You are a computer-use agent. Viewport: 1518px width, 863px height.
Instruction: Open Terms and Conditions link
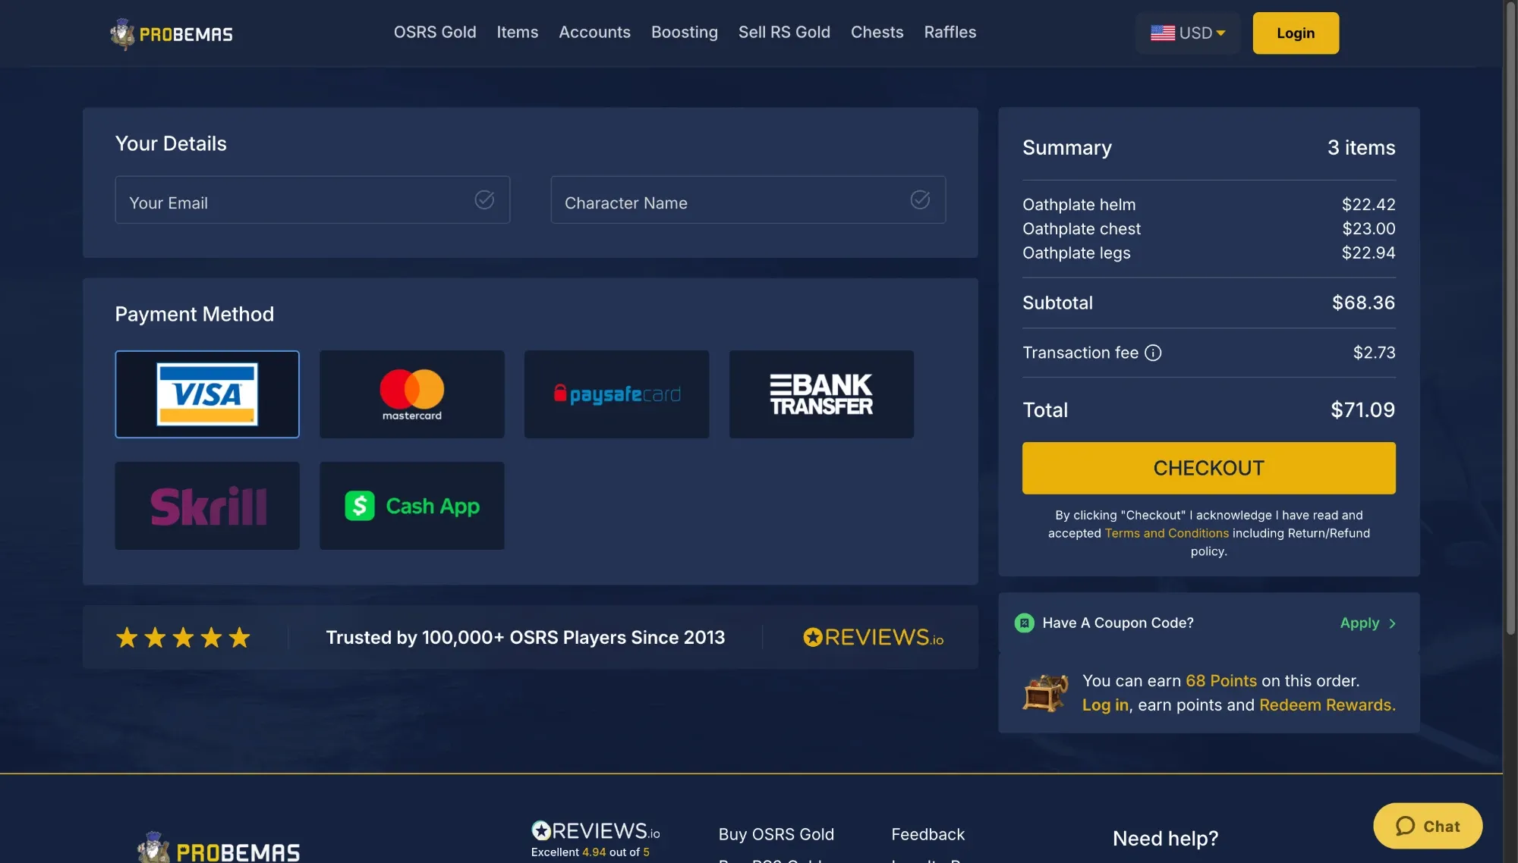click(x=1166, y=534)
